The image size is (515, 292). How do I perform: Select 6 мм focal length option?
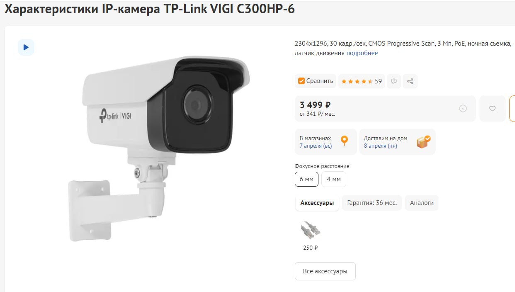coord(306,179)
